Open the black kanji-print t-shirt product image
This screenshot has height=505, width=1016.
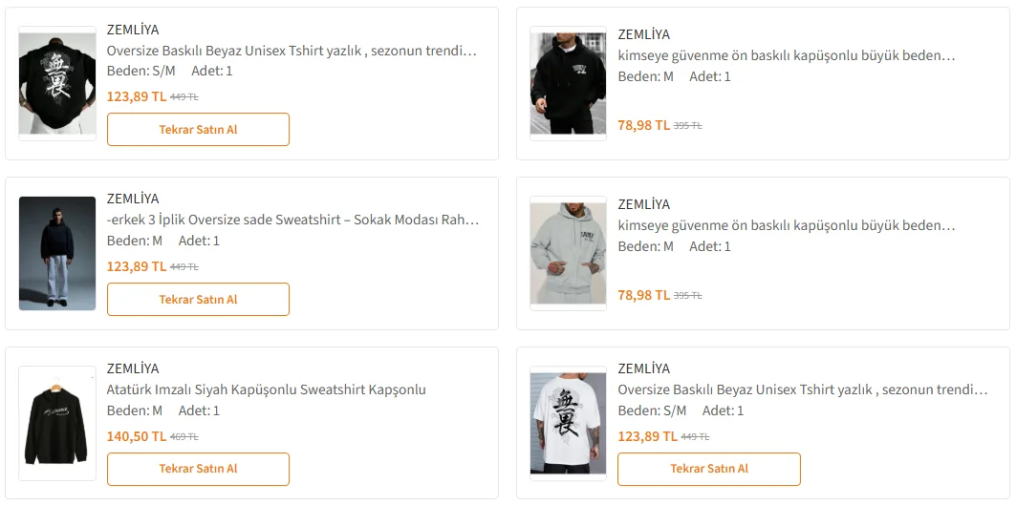[57, 83]
